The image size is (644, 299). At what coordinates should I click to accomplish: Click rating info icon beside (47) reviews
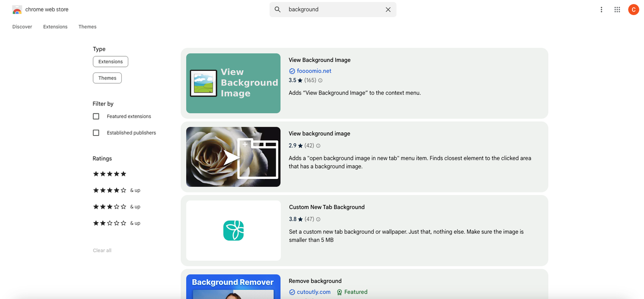tap(318, 219)
